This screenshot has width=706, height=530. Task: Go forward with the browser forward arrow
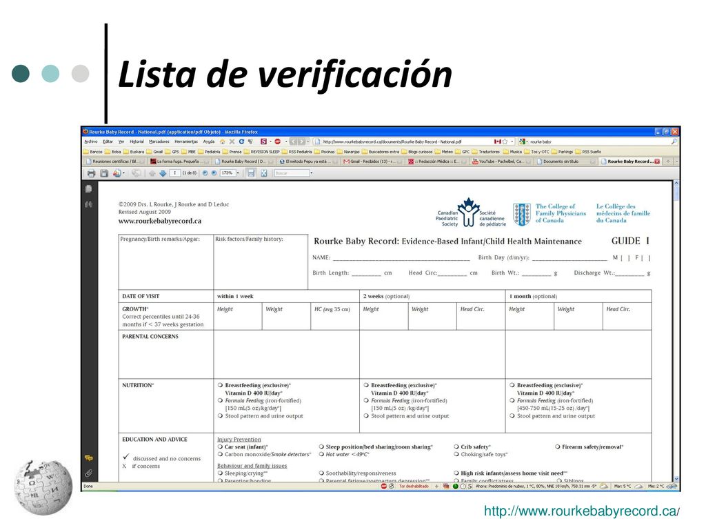pos(302,141)
